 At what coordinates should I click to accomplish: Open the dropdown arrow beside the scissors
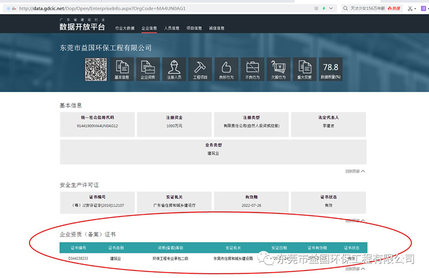[415, 9]
